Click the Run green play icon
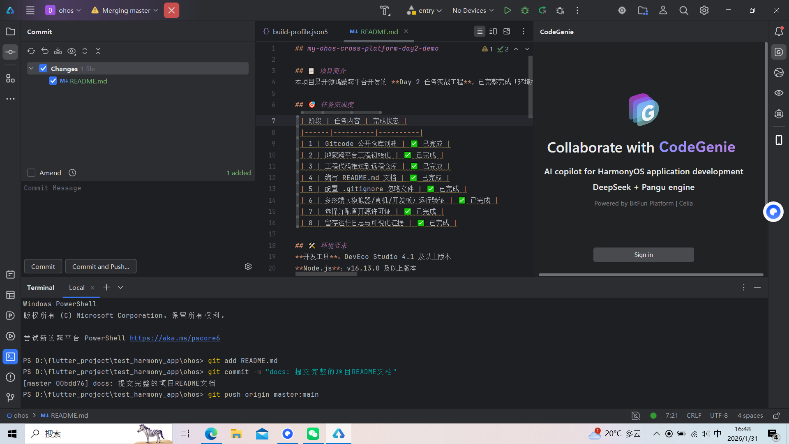789x444 pixels. 508,10
